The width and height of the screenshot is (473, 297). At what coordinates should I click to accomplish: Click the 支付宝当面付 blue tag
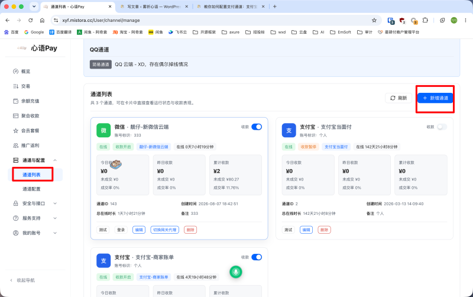pos(336,147)
